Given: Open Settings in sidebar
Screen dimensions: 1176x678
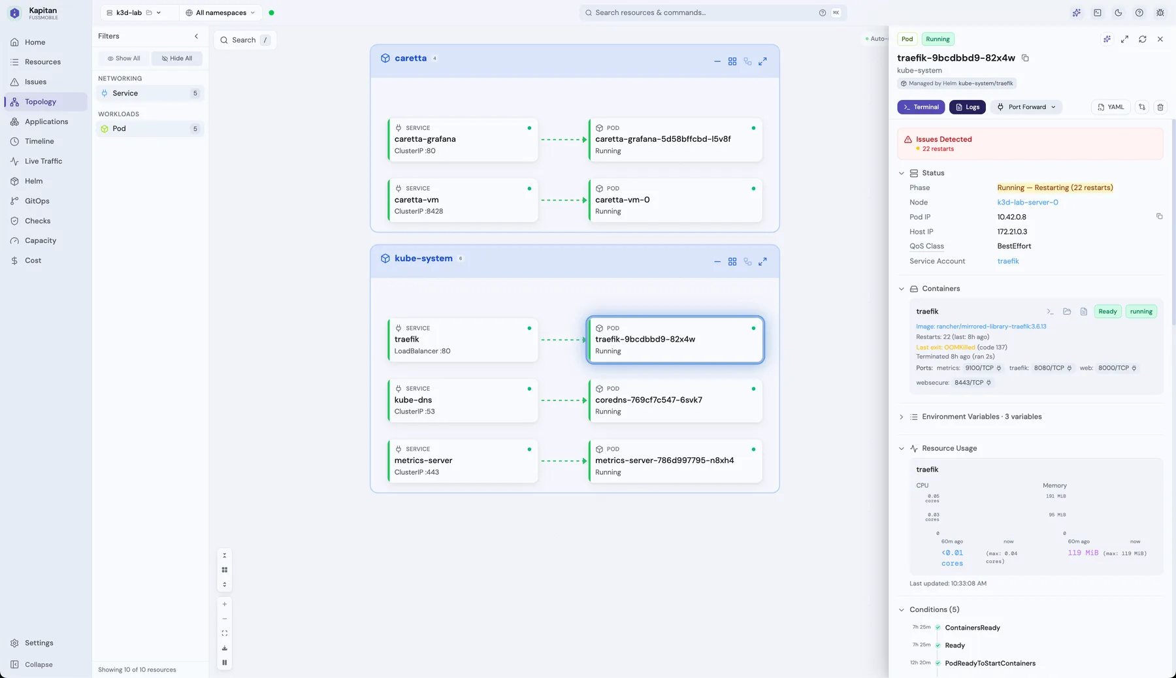Looking at the screenshot, I should click(45, 643).
